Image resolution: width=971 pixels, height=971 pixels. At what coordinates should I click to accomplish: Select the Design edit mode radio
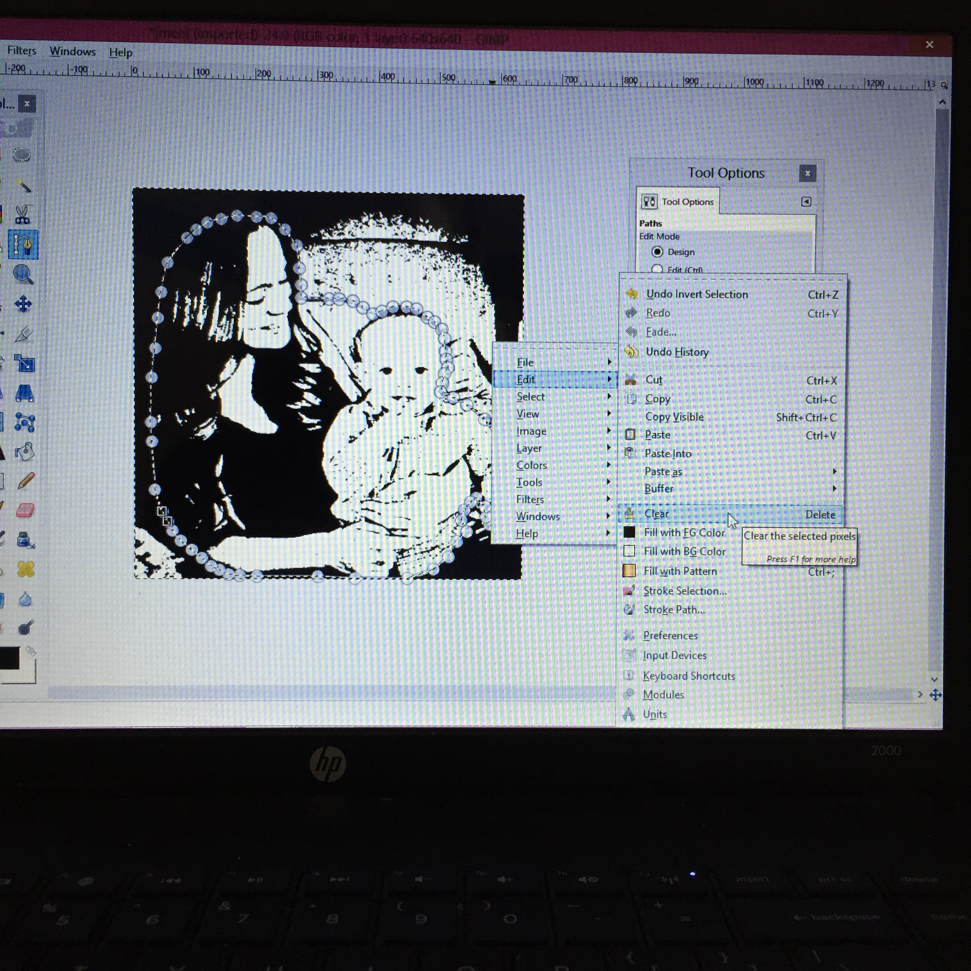(657, 251)
